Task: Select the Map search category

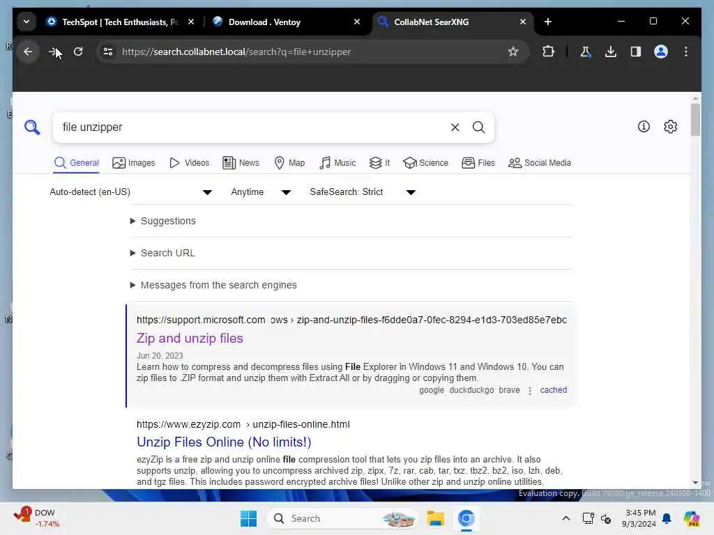Action: coord(289,163)
